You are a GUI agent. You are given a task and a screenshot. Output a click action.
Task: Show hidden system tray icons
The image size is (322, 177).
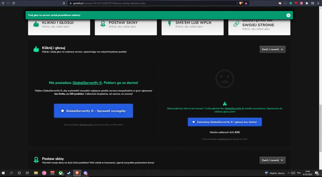click(x=288, y=173)
